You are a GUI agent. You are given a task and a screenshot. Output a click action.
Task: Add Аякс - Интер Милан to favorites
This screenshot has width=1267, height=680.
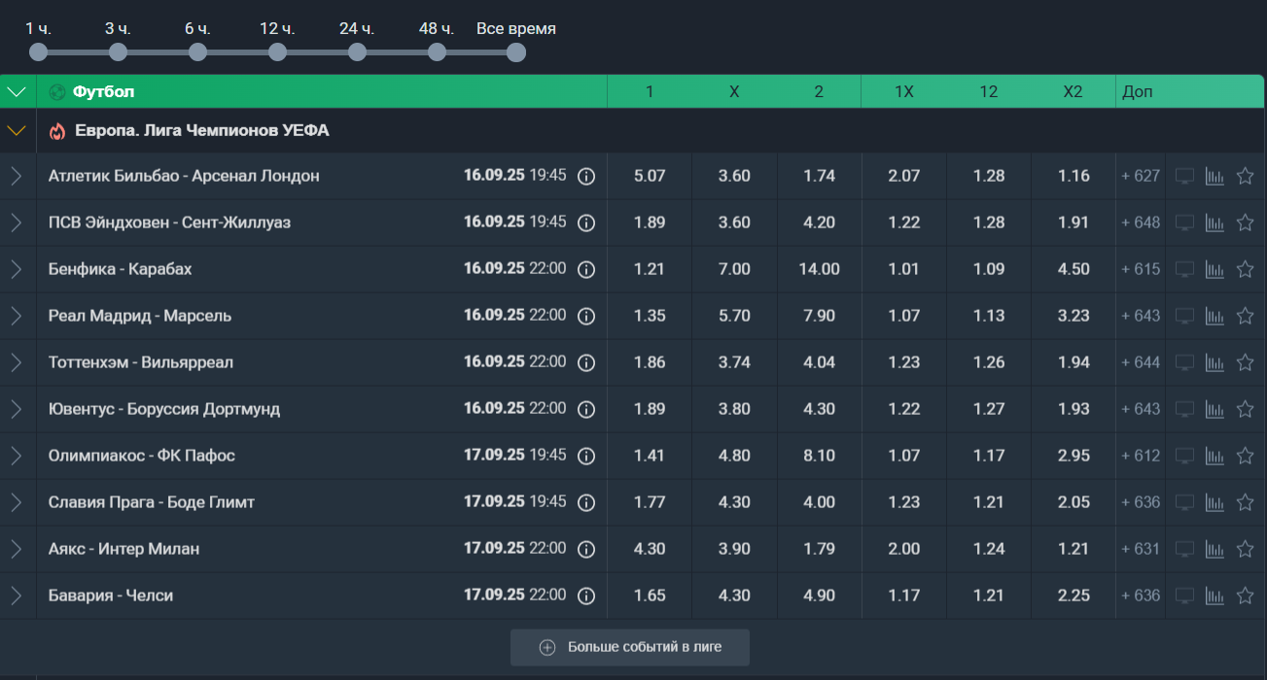coord(1245,549)
